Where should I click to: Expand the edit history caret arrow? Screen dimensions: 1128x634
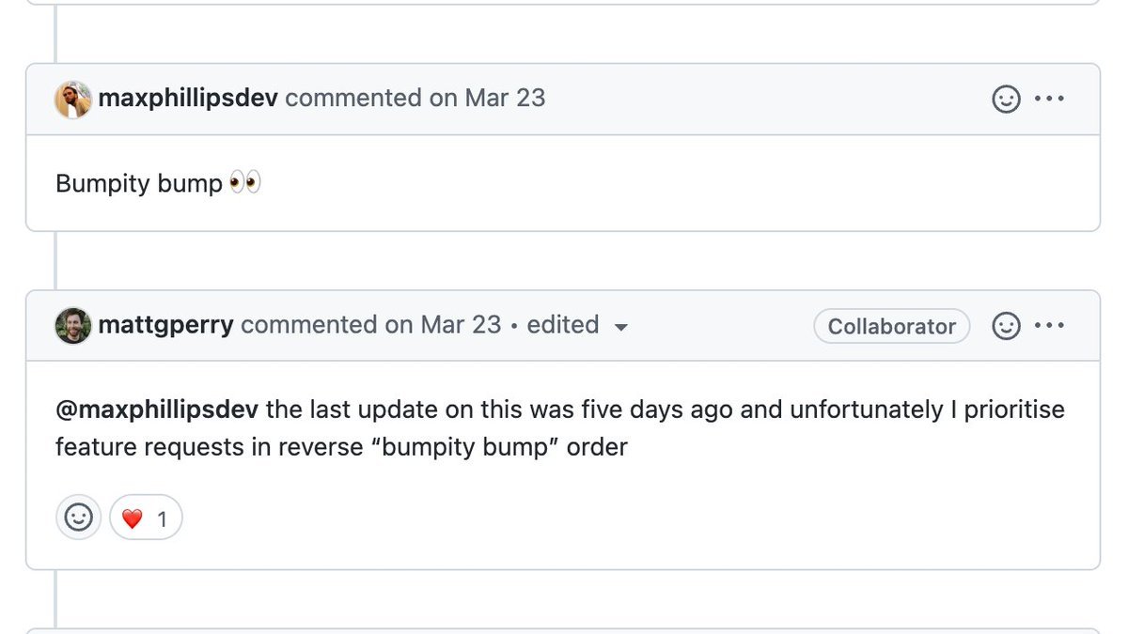(620, 327)
